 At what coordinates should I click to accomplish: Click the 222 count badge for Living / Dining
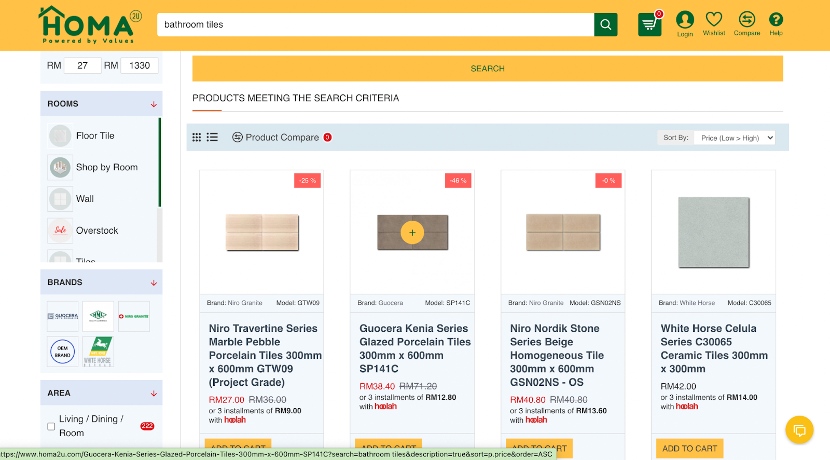point(147,426)
